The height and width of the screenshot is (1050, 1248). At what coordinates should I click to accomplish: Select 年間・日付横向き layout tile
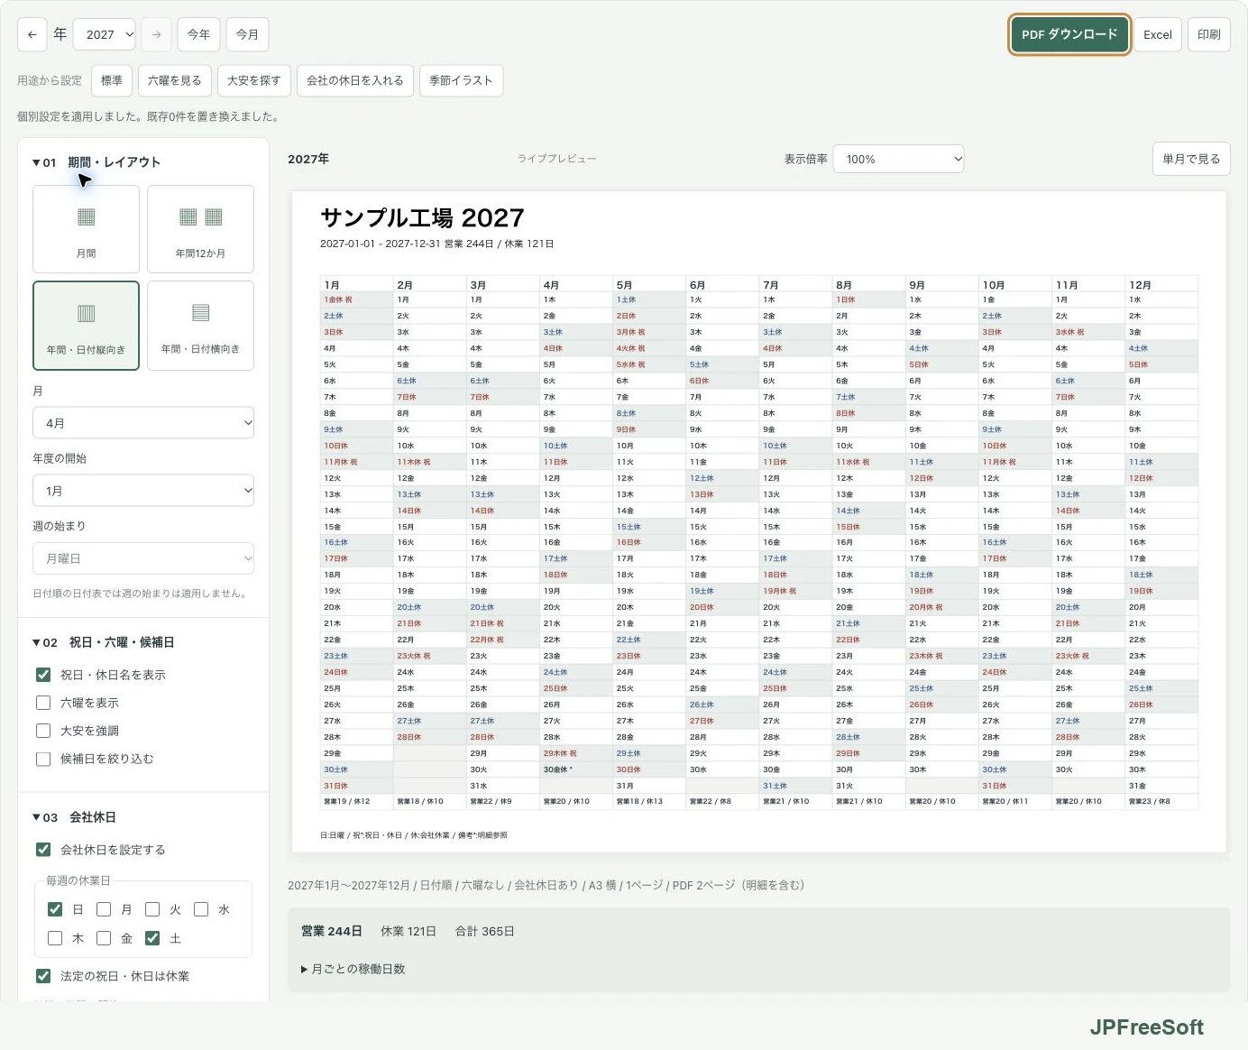pyautogui.click(x=200, y=326)
